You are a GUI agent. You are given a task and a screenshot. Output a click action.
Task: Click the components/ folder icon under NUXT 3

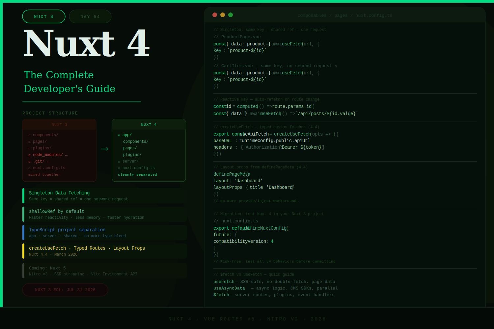[29, 135]
